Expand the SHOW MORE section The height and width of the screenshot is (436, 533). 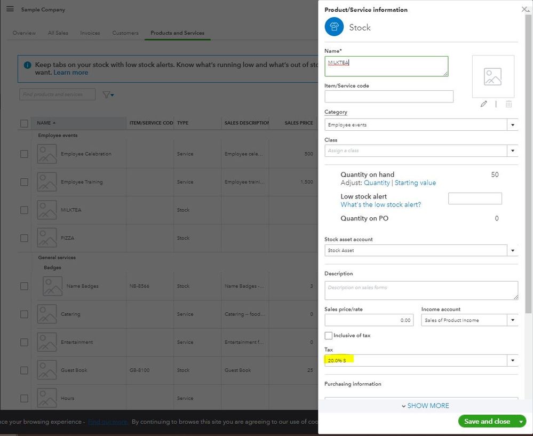[425, 406]
